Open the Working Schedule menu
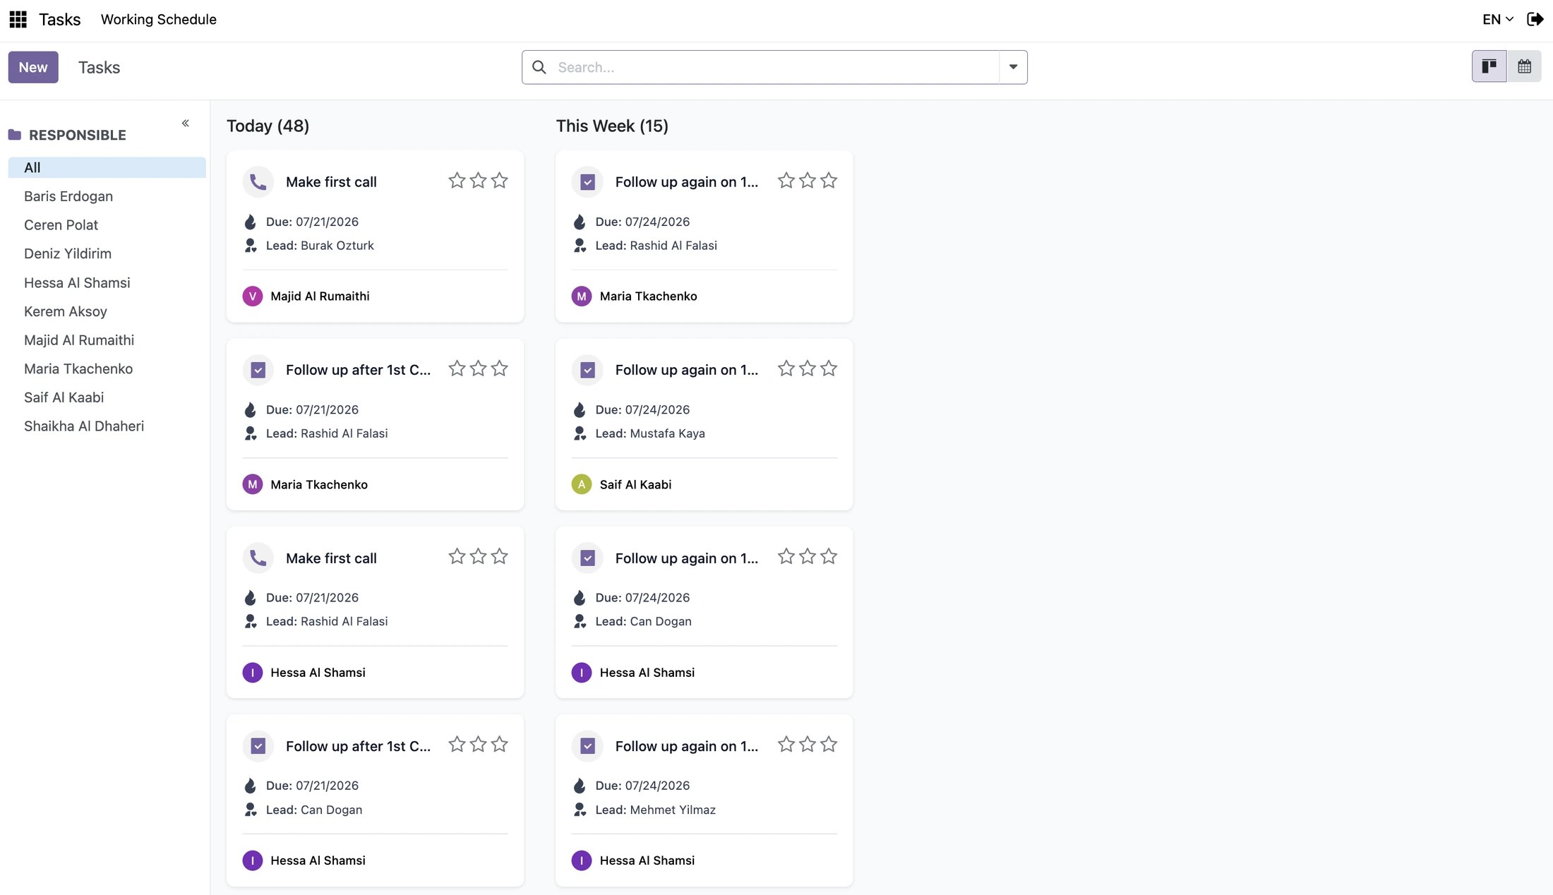Image resolution: width=1553 pixels, height=895 pixels. point(159,19)
